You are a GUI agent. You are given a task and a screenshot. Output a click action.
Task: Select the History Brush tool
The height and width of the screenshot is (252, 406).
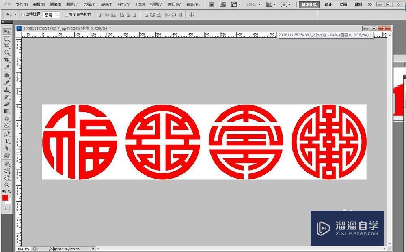click(x=7, y=97)
